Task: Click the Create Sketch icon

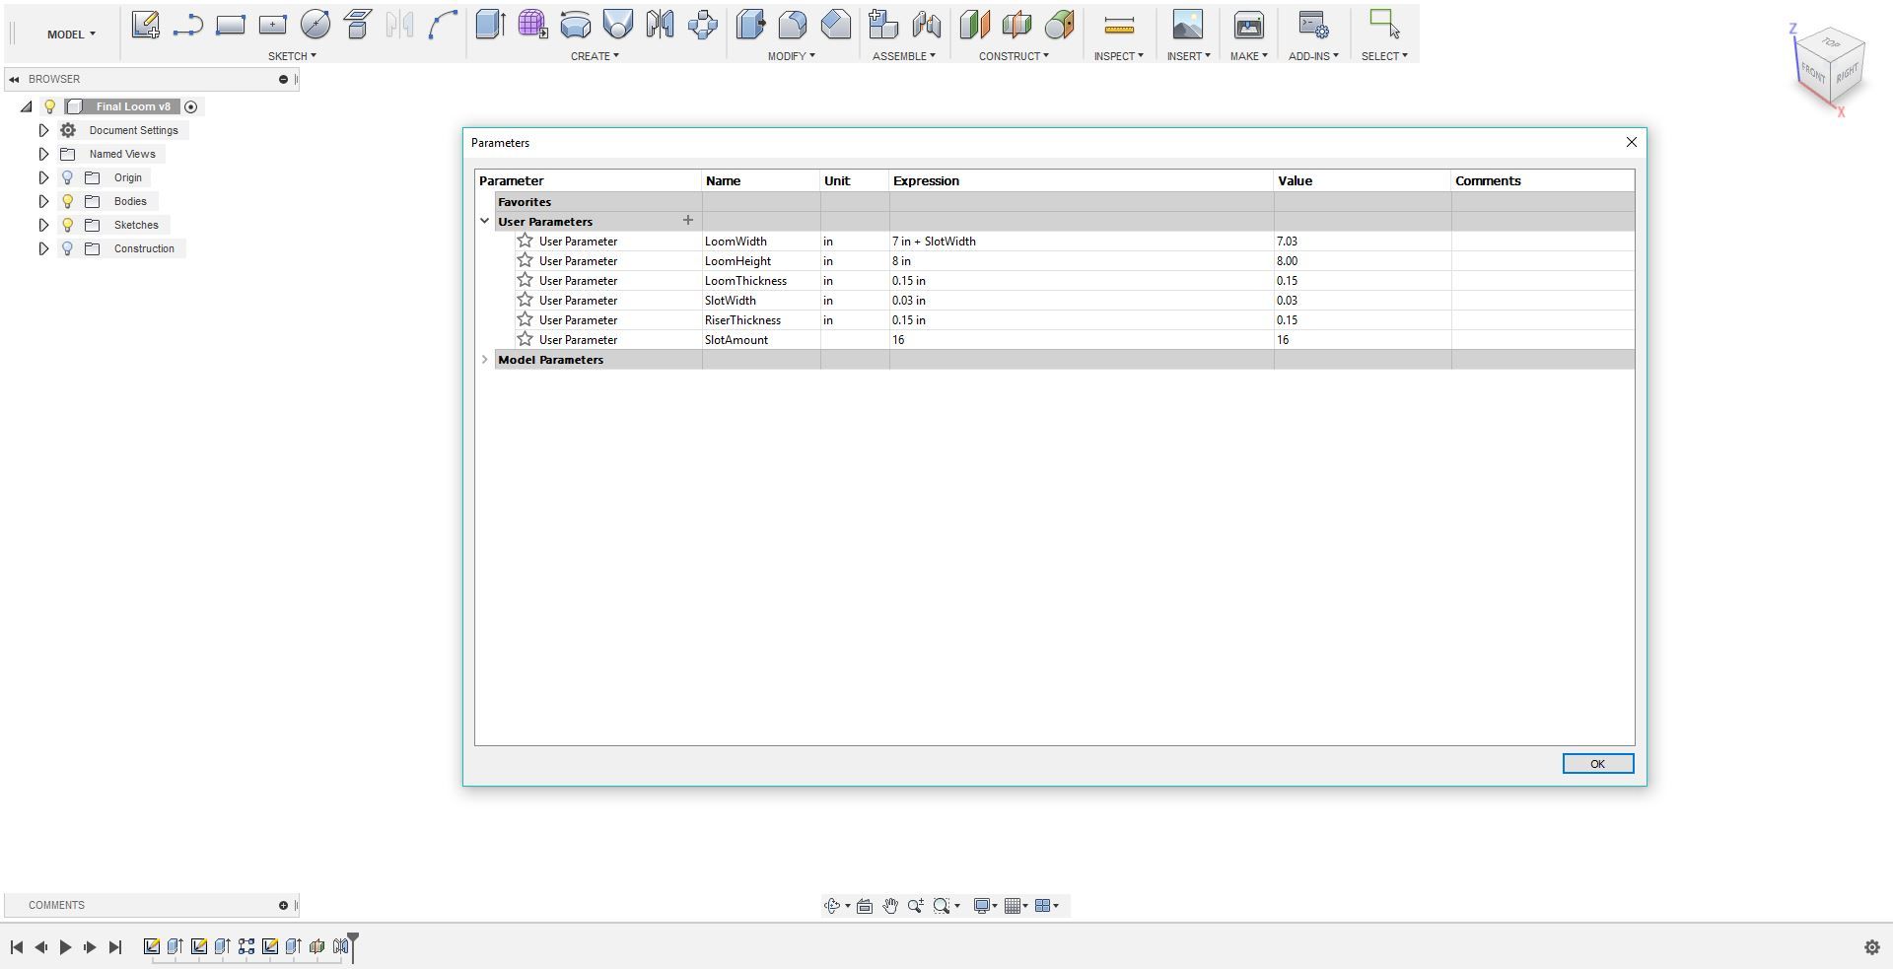Action: tap(146, 25)
